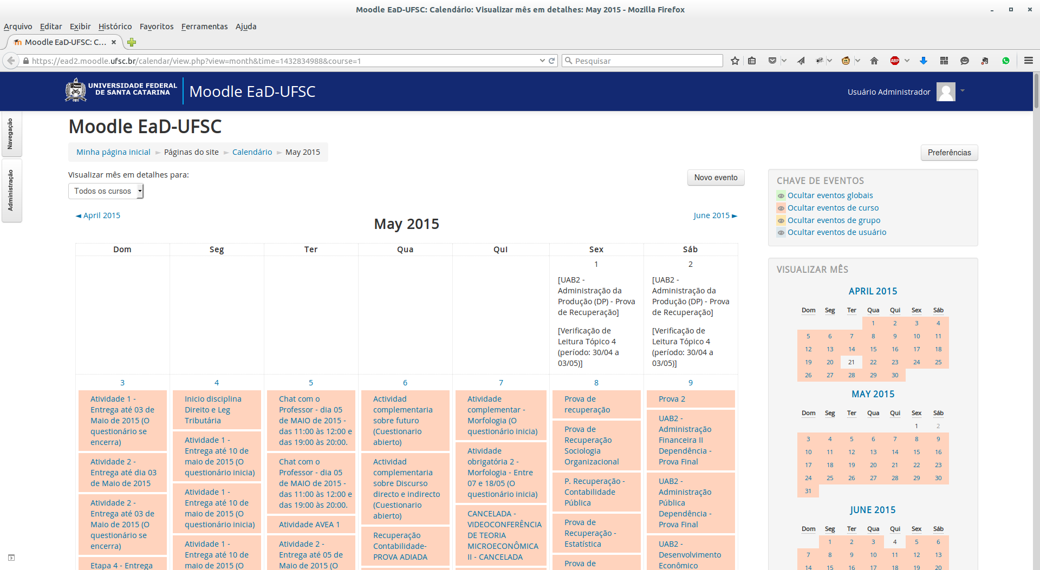
Task: Click the UFSC university logo
Action: (x=121, y=90)
